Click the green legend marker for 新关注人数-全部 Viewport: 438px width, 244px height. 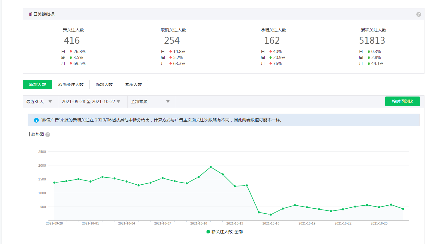[208, 232]
